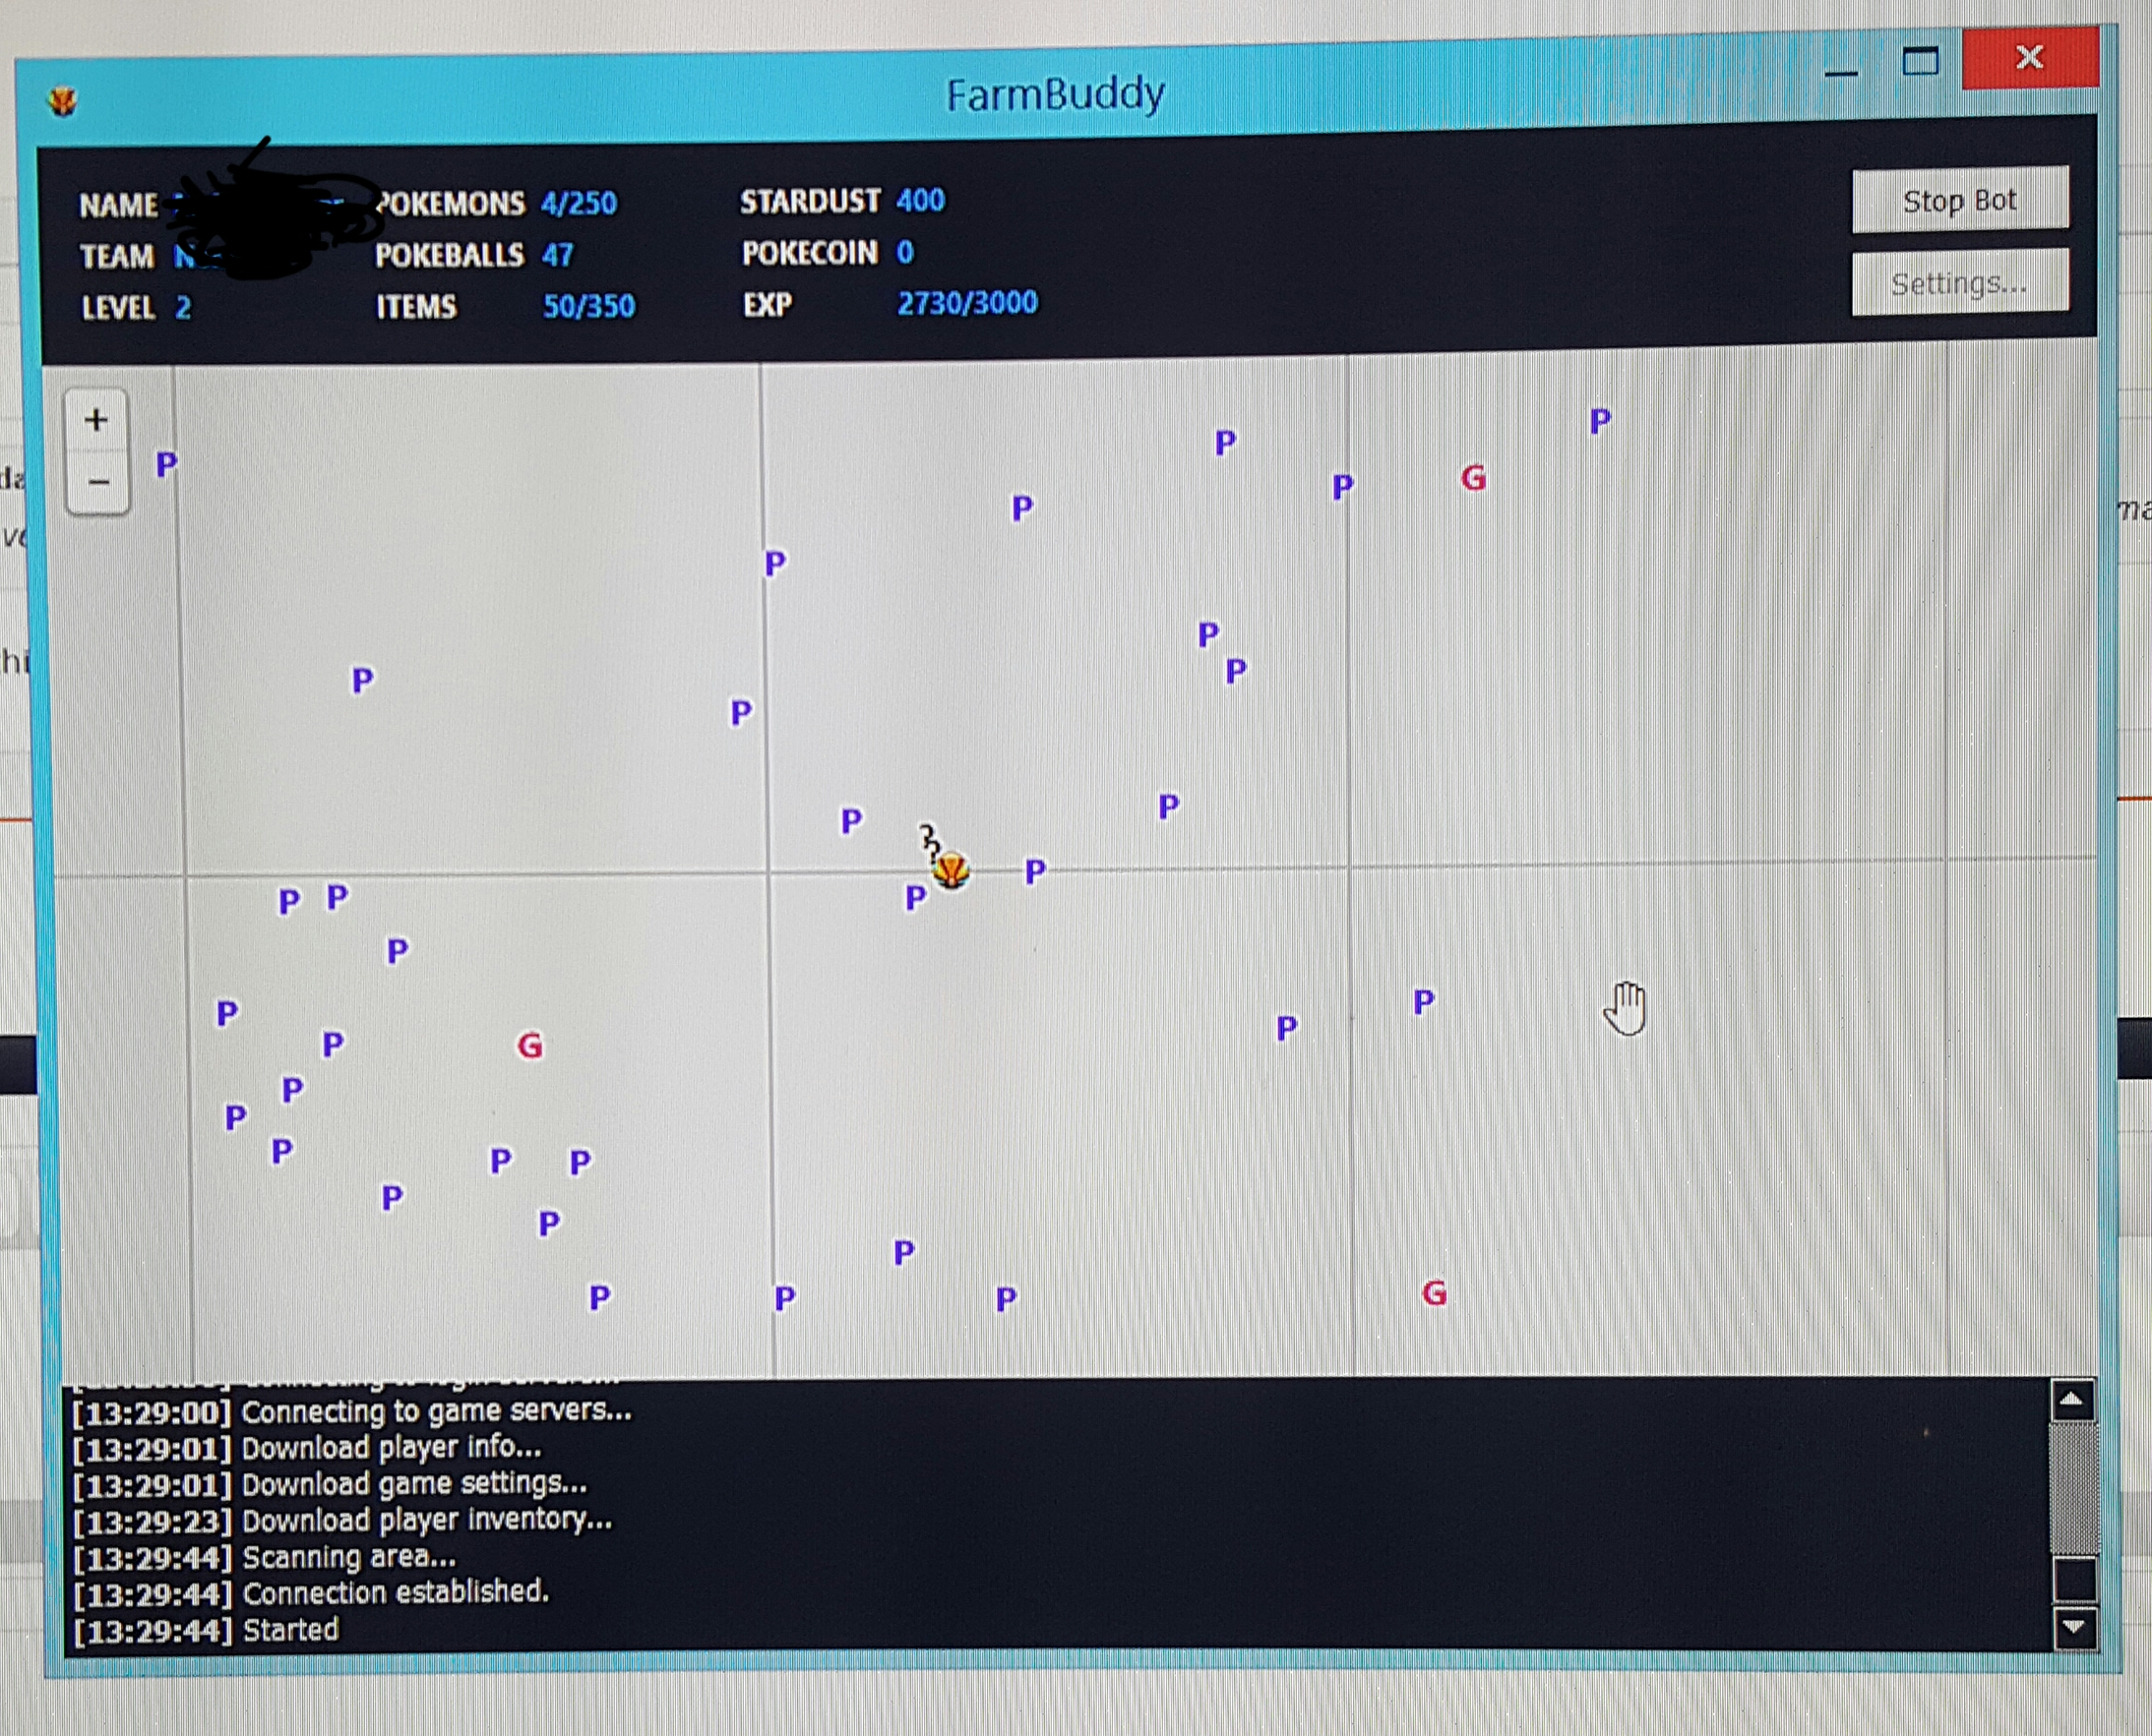Viewport: 2152px width, 1736px height.
Task: Click the player character icon on the map
Action: (x=950, y=869)
